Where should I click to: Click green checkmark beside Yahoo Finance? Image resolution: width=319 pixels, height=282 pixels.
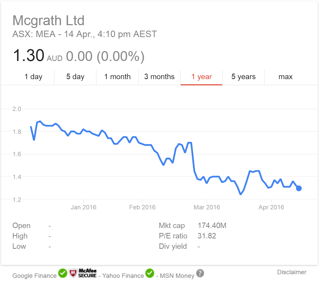(x=150, y=273)
